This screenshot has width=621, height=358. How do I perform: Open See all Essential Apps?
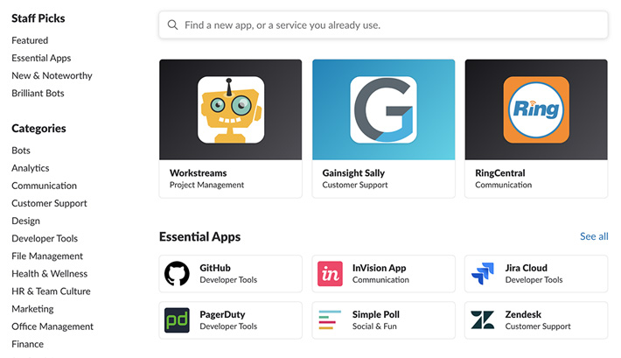tap(594, 236)
